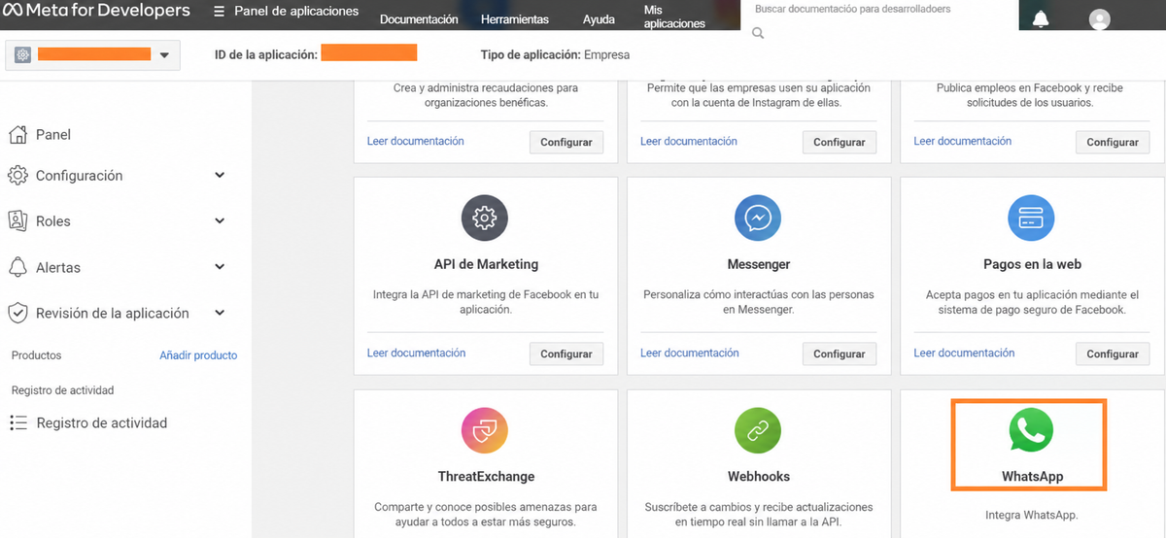The image size is (1166, 538).
Task: Click the API de Marketing gear icon
Action: pos(484,219)
